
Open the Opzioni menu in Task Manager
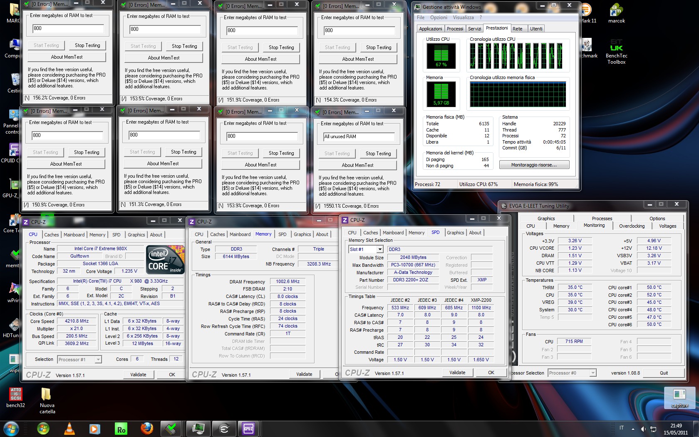pyautogui.click(x=439, y=17)
